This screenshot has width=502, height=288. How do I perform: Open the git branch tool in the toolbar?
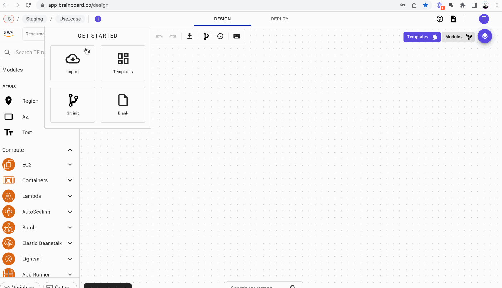pyautogui.click(x=207, y=36)
